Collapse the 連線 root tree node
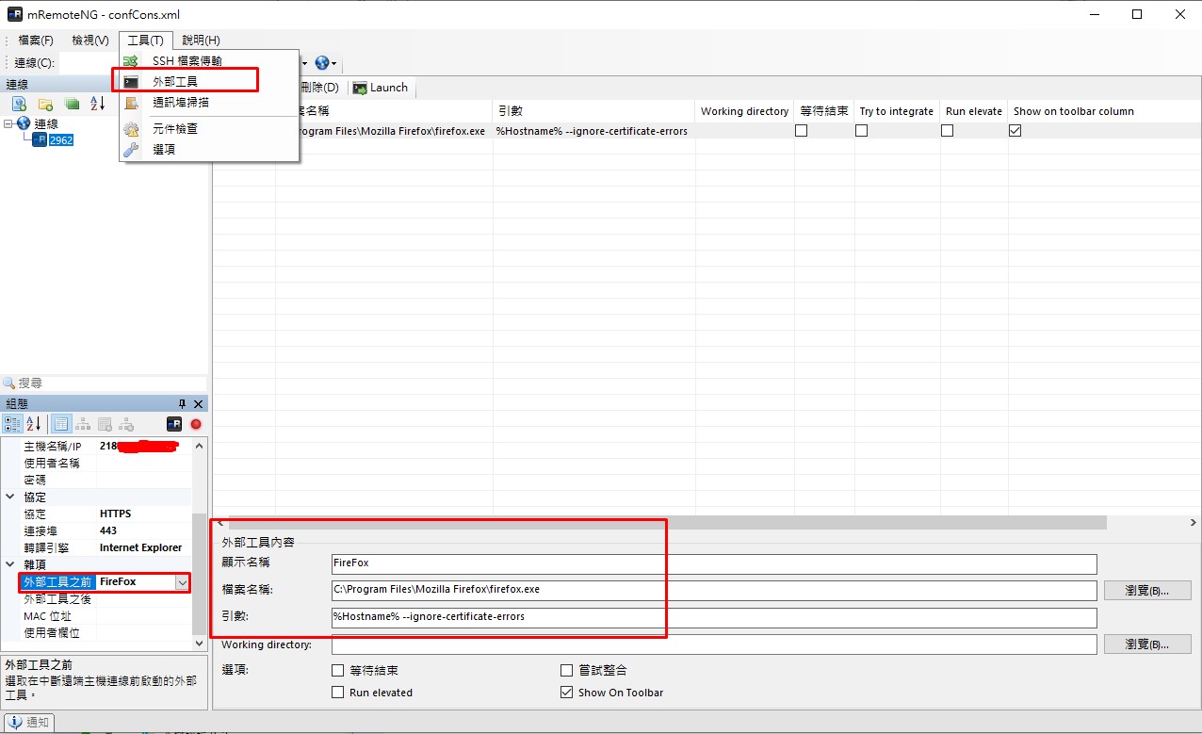1202x734 pixels. pyautogui.click(x=9, y=123)
